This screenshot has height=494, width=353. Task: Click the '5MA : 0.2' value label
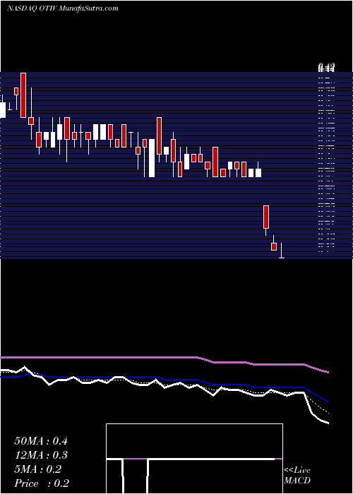click(38, 469)
